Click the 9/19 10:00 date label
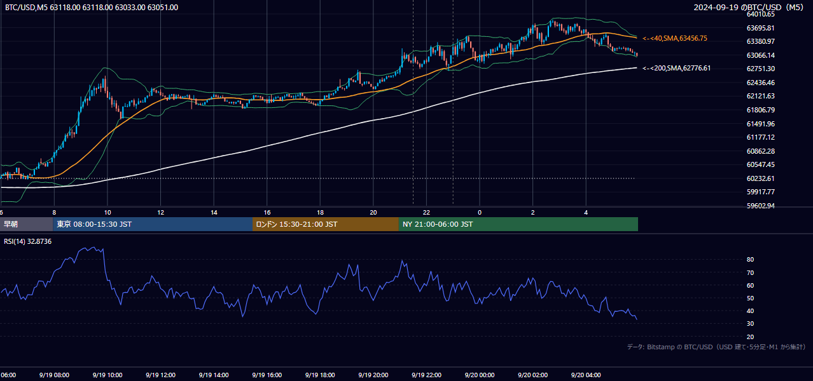813x381 pixels. (x=108, y=375)
